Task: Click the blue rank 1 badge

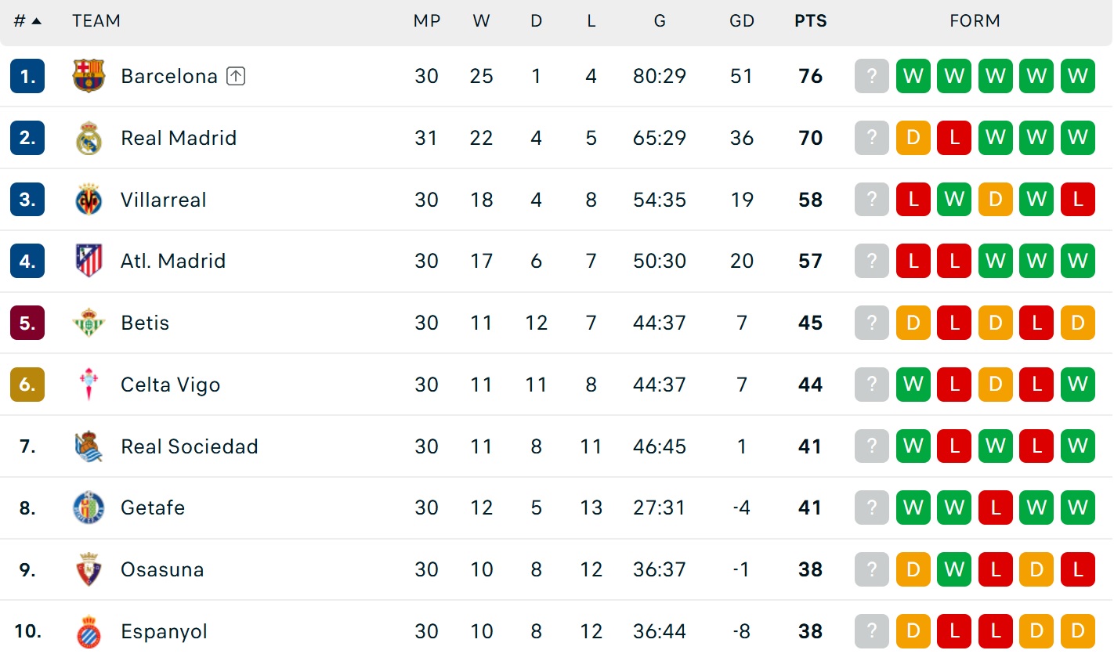Action: pyautogui.click(x=27, y=76)
